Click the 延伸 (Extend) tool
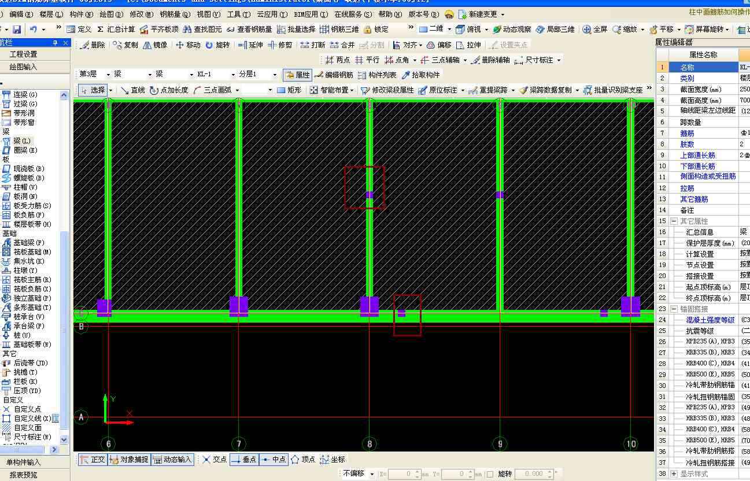The image size is (750, 481). click(x=250, y=45)
